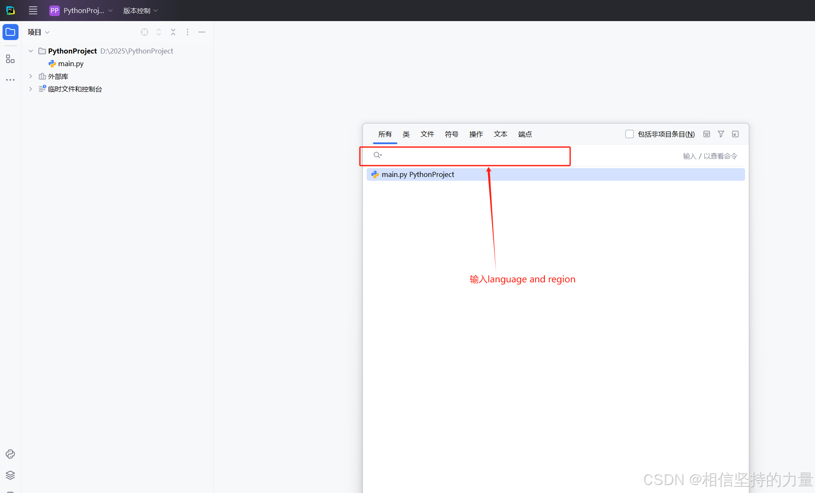Switch to the 文件 tab
Image resolution: width=815 pixels, height=493 pixels.
(x=427, y=134)
